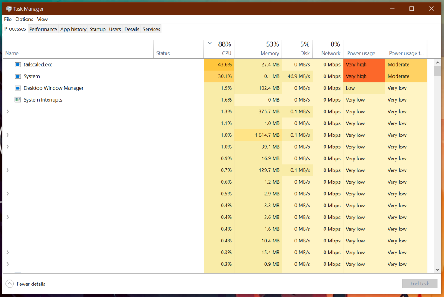This screenshot has width=444, height=297.
Task: Expand the bottom-most process group chevron
Action: [7, 264]
